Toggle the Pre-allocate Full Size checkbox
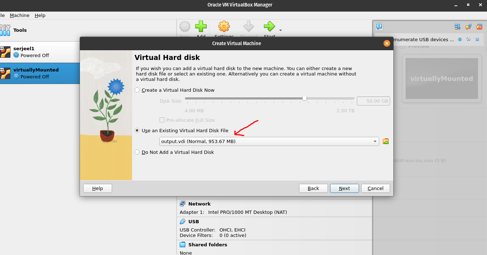Image resolution: width=487 pixels, height=255 pixels. pyautogui.click(x=162, y=120)
